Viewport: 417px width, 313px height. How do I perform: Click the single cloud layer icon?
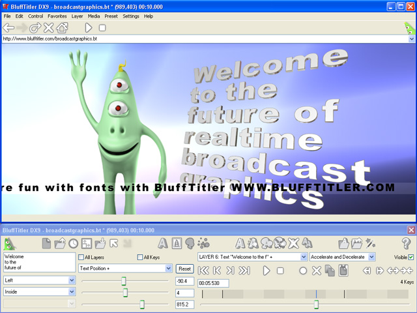tap(266, 243)
